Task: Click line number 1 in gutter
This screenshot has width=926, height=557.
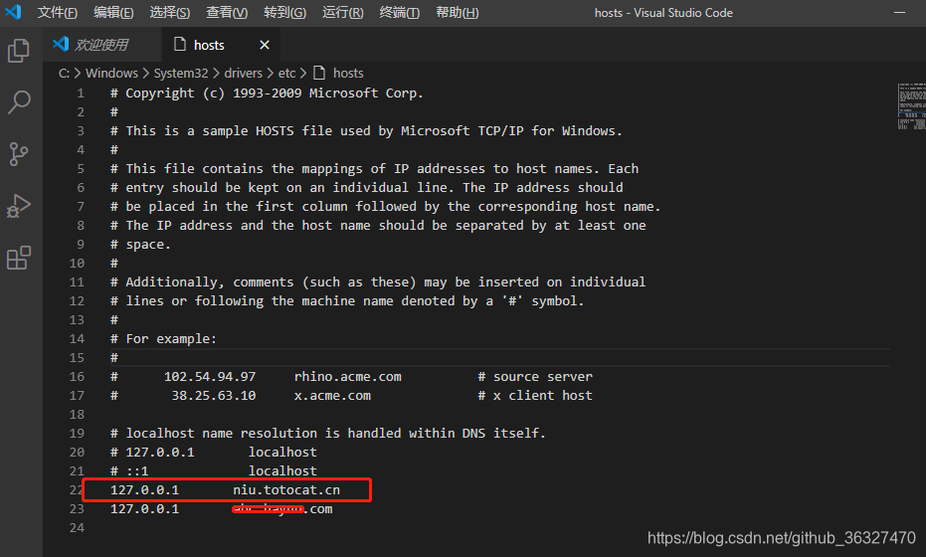Action: coord(81,93)
